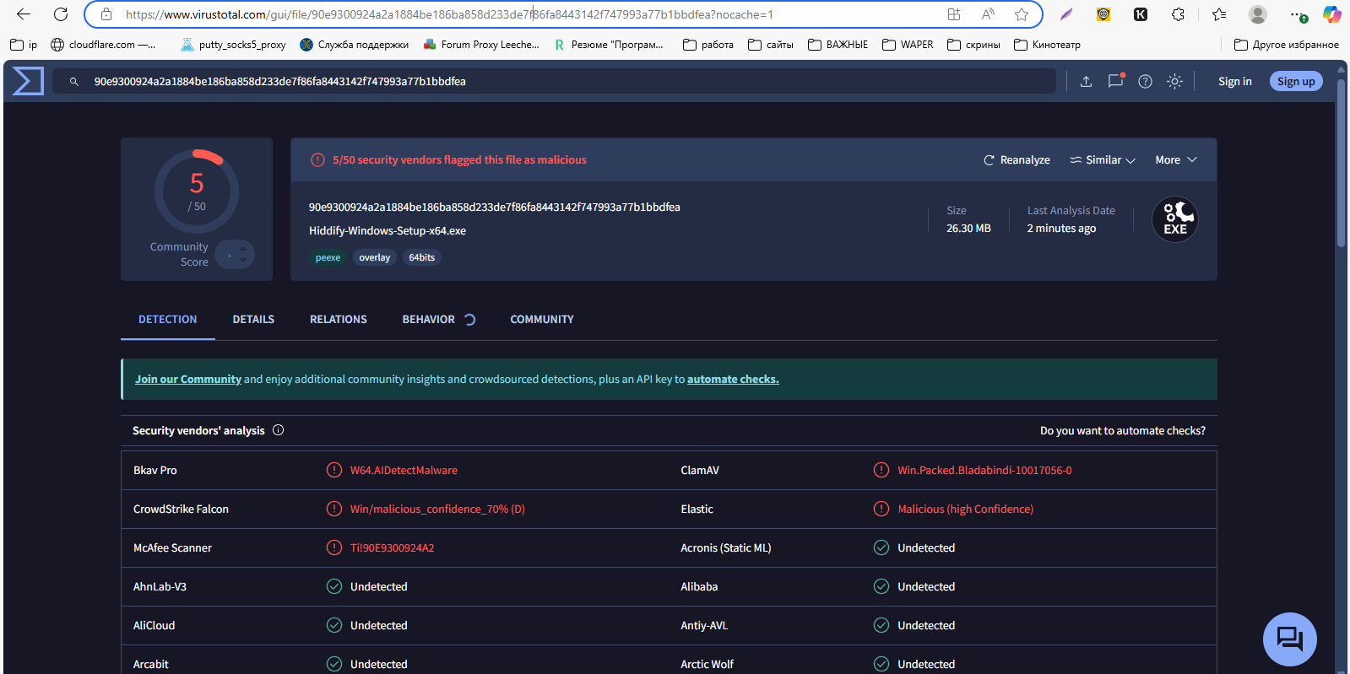Open the работа bookmarks folder
The image size is (1350, 674).
(708, 45)
